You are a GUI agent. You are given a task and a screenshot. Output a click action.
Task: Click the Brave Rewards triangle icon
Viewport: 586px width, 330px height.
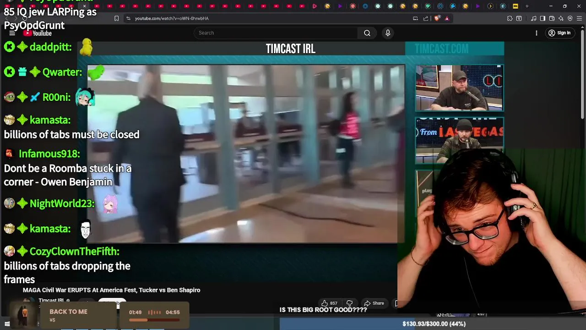(447, 18)
